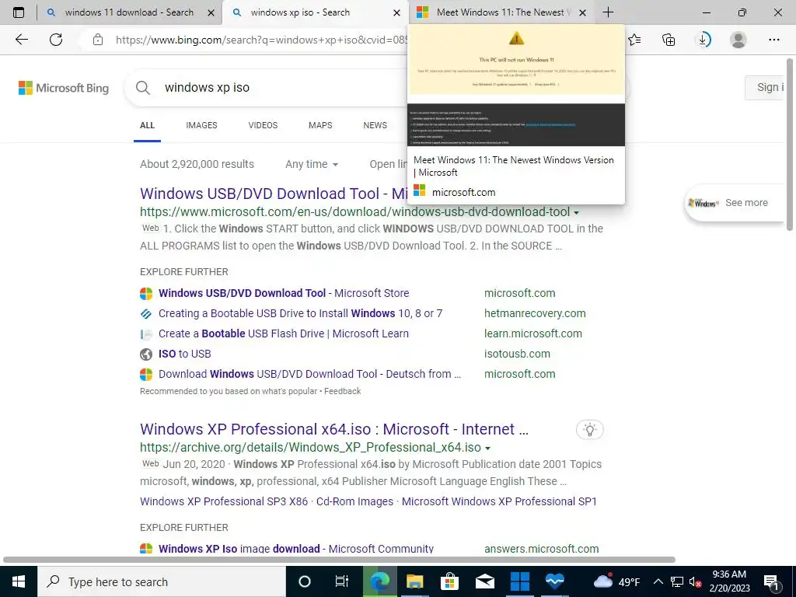This screenshot has height=597, width=796.
Task: Select the IMAGES results tab
Action: (x=201, y=125)
